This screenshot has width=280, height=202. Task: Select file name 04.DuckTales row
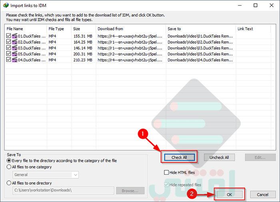tap(32, 60)
